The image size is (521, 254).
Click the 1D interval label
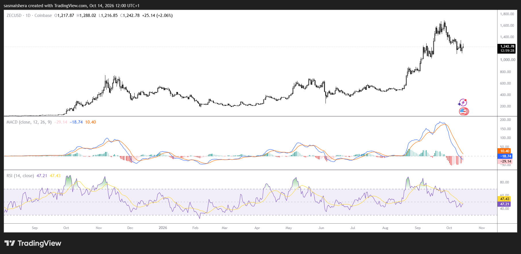tap(28, 15)
